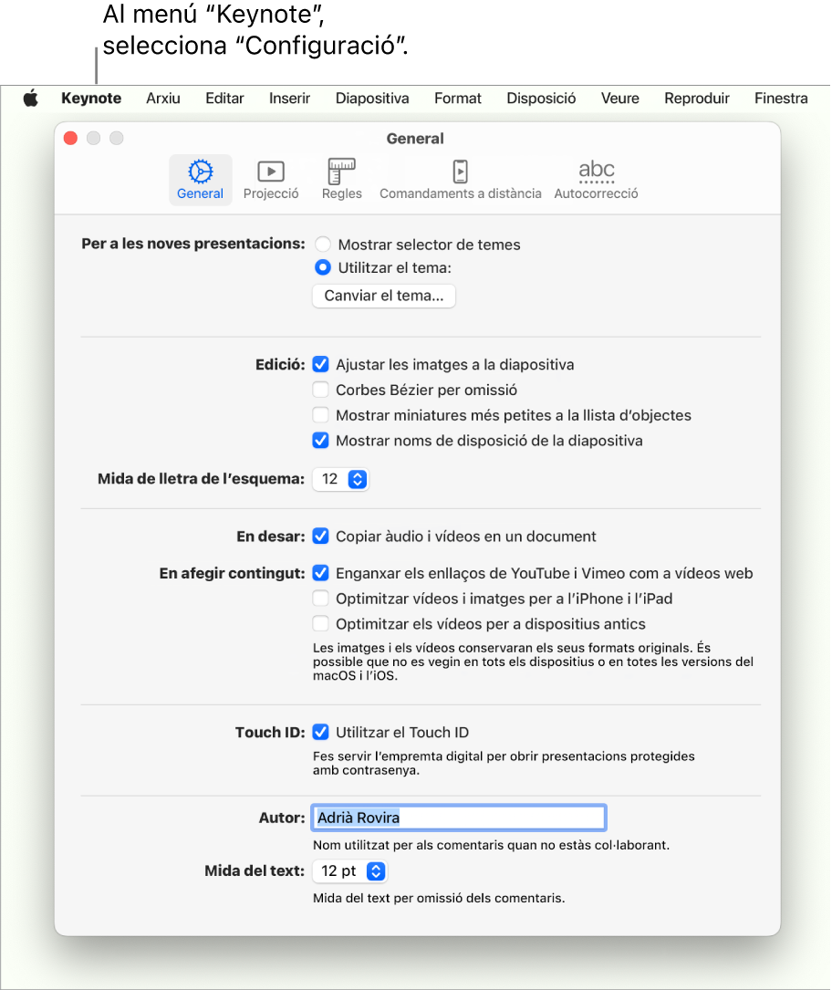Screen dimensions: 832x990
Task: Toggle Enganxar els enllaços de YouTube i Vimeo
Action: point(321,573)
